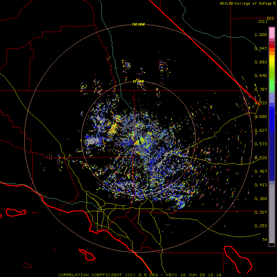Click the 0.413 legend value

pos(261,185)
